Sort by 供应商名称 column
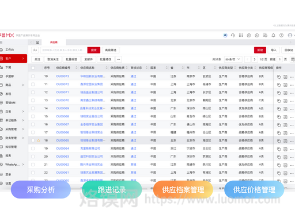The image size is (295, 221). click(107, 68)
